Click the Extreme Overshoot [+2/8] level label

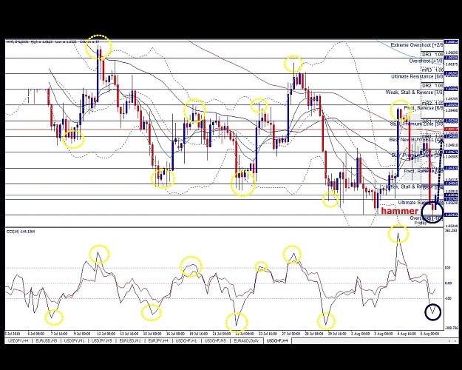(x=417, y=45)
